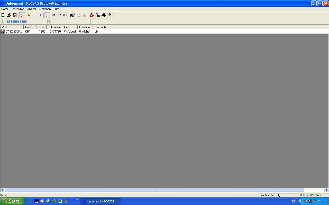Open help via question mark icon

(109, 15)
